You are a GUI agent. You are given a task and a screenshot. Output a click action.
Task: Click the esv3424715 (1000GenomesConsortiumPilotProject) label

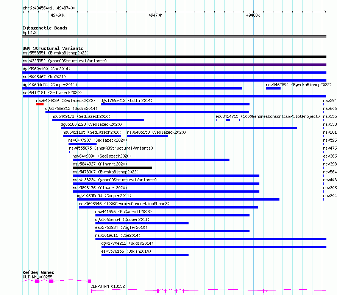(268, 116)
